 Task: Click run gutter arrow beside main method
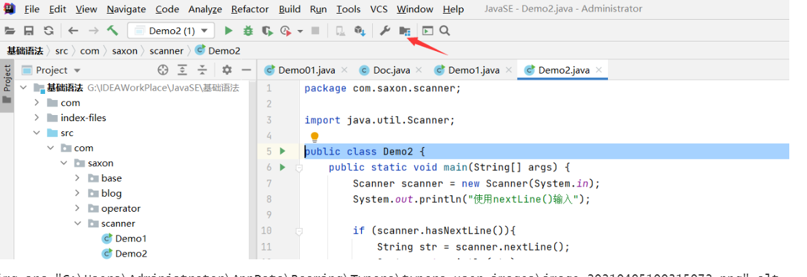[x=282, y=167]
